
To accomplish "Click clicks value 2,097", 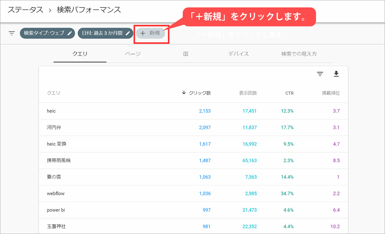I will click(205, 128).
